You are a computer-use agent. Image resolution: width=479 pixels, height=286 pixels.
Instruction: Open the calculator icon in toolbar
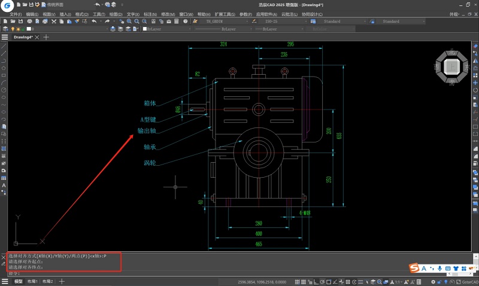pyautogui.click(x=176, y=22)
